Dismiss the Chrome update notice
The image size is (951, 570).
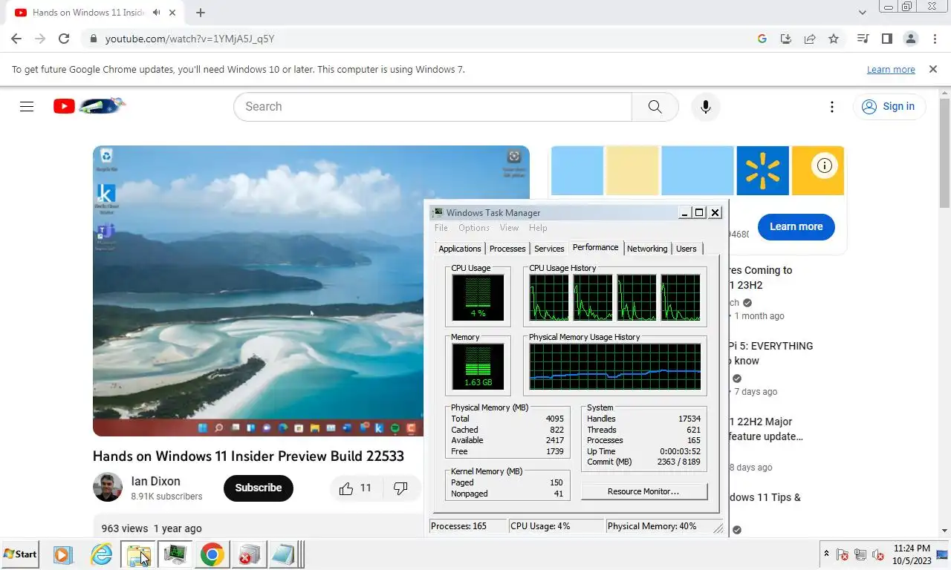(x=933, y=69)
